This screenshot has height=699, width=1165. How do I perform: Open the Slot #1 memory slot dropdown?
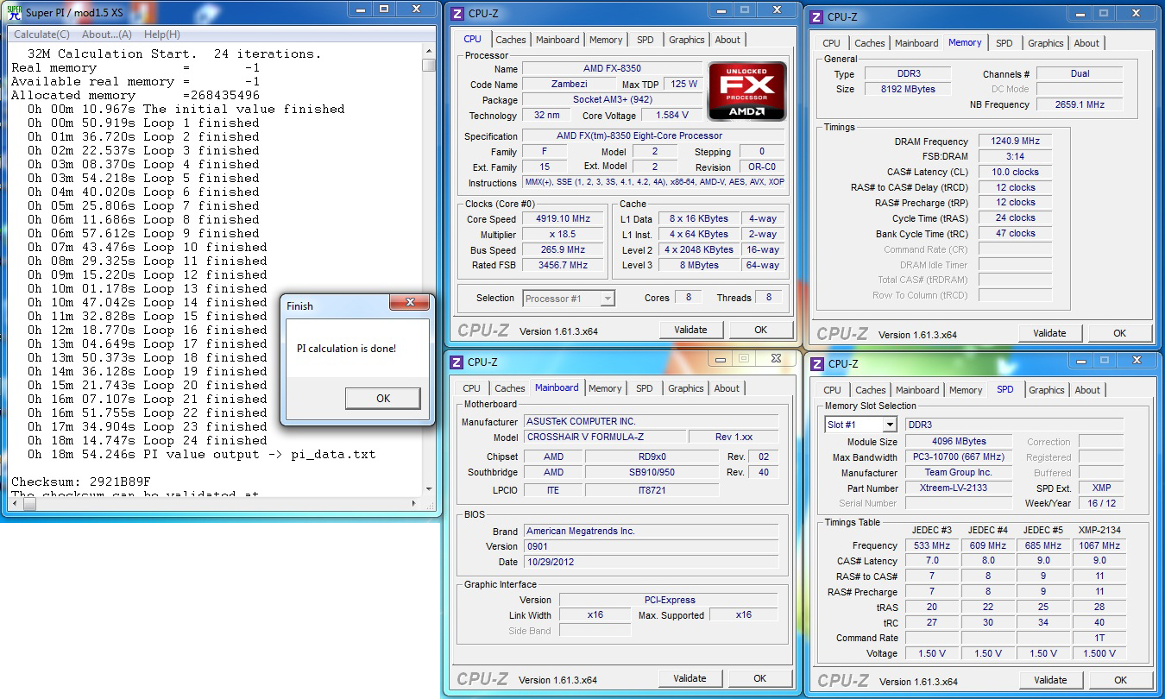coord(861,425)
